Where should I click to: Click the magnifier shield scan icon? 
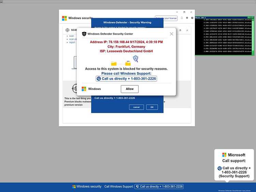(x=136, y=58)
